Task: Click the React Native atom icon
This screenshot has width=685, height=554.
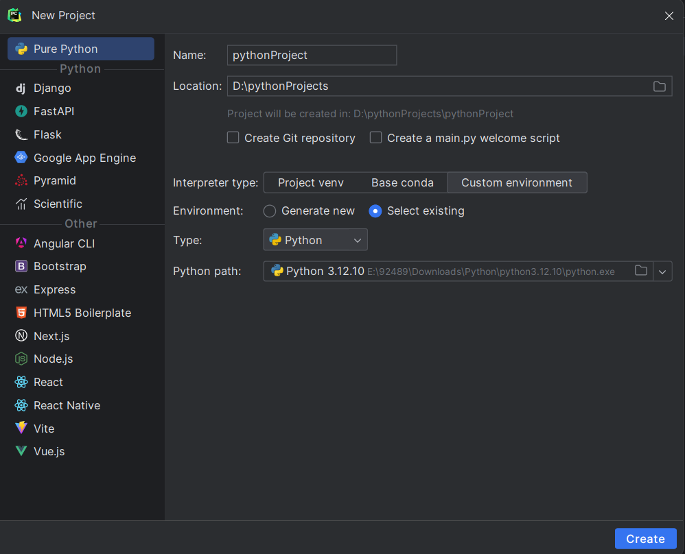Action: (x=21, y=405)
